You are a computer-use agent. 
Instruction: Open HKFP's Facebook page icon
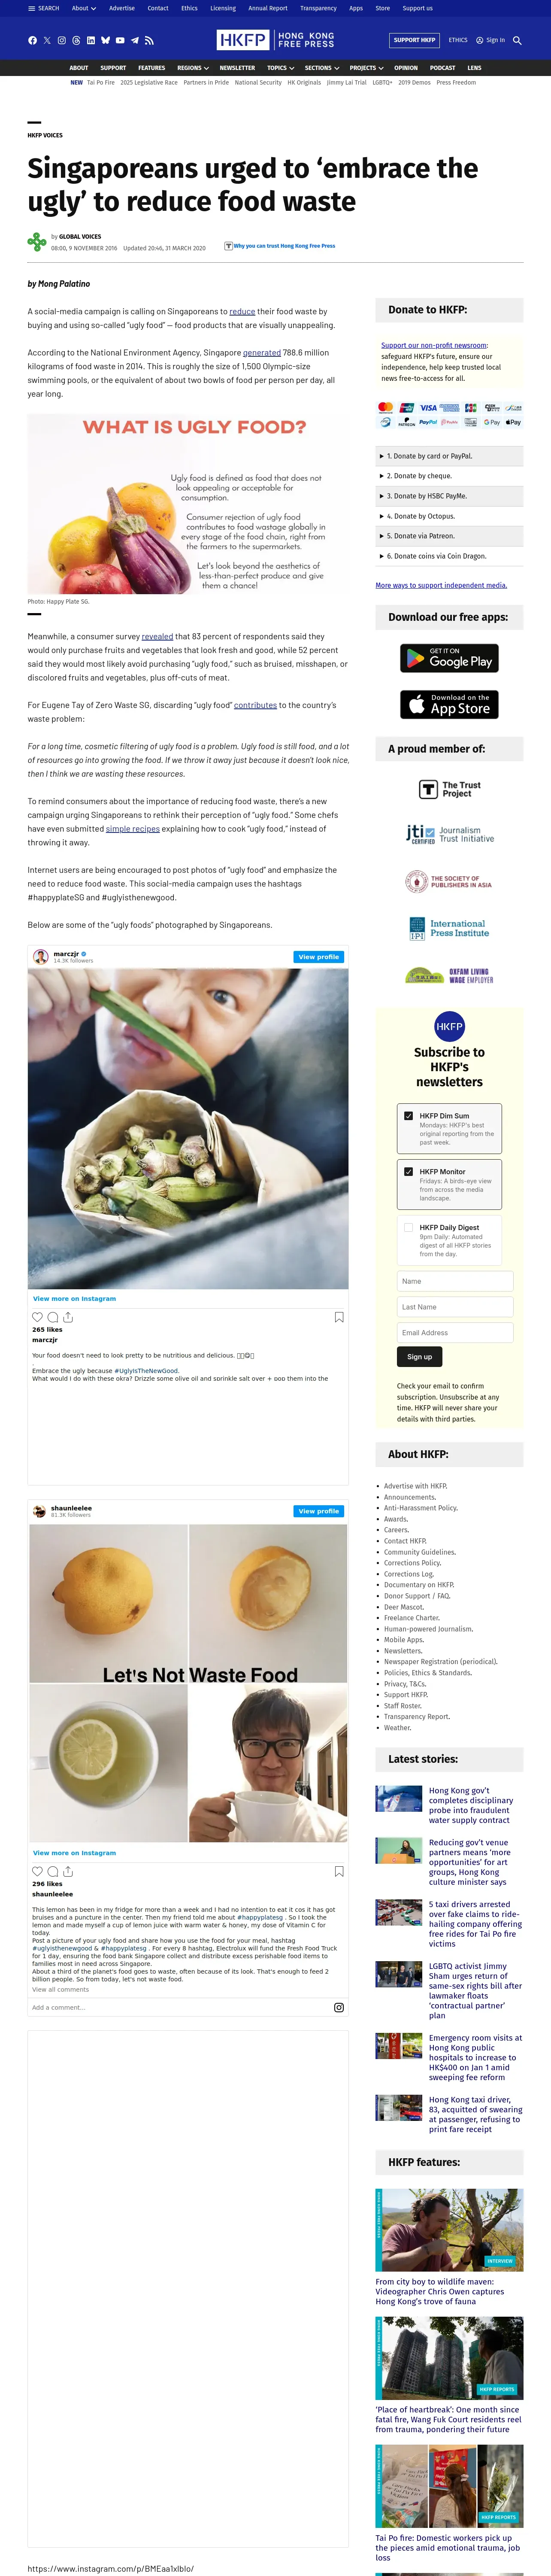(32, 41)
